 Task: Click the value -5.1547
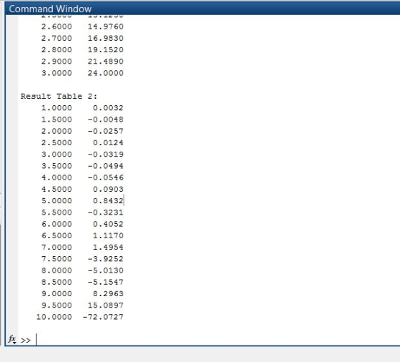[106, 282]
